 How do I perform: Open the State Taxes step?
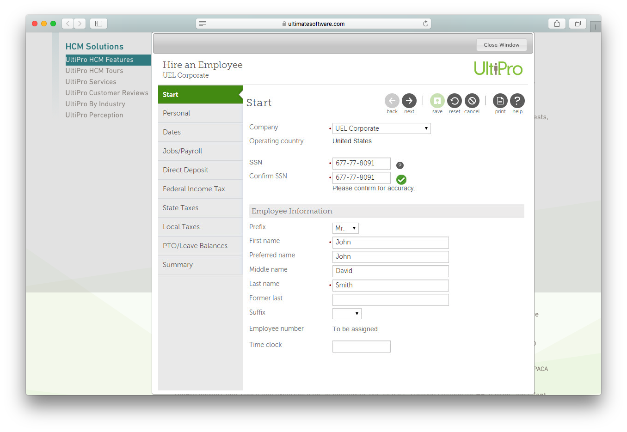pos(201,208)
